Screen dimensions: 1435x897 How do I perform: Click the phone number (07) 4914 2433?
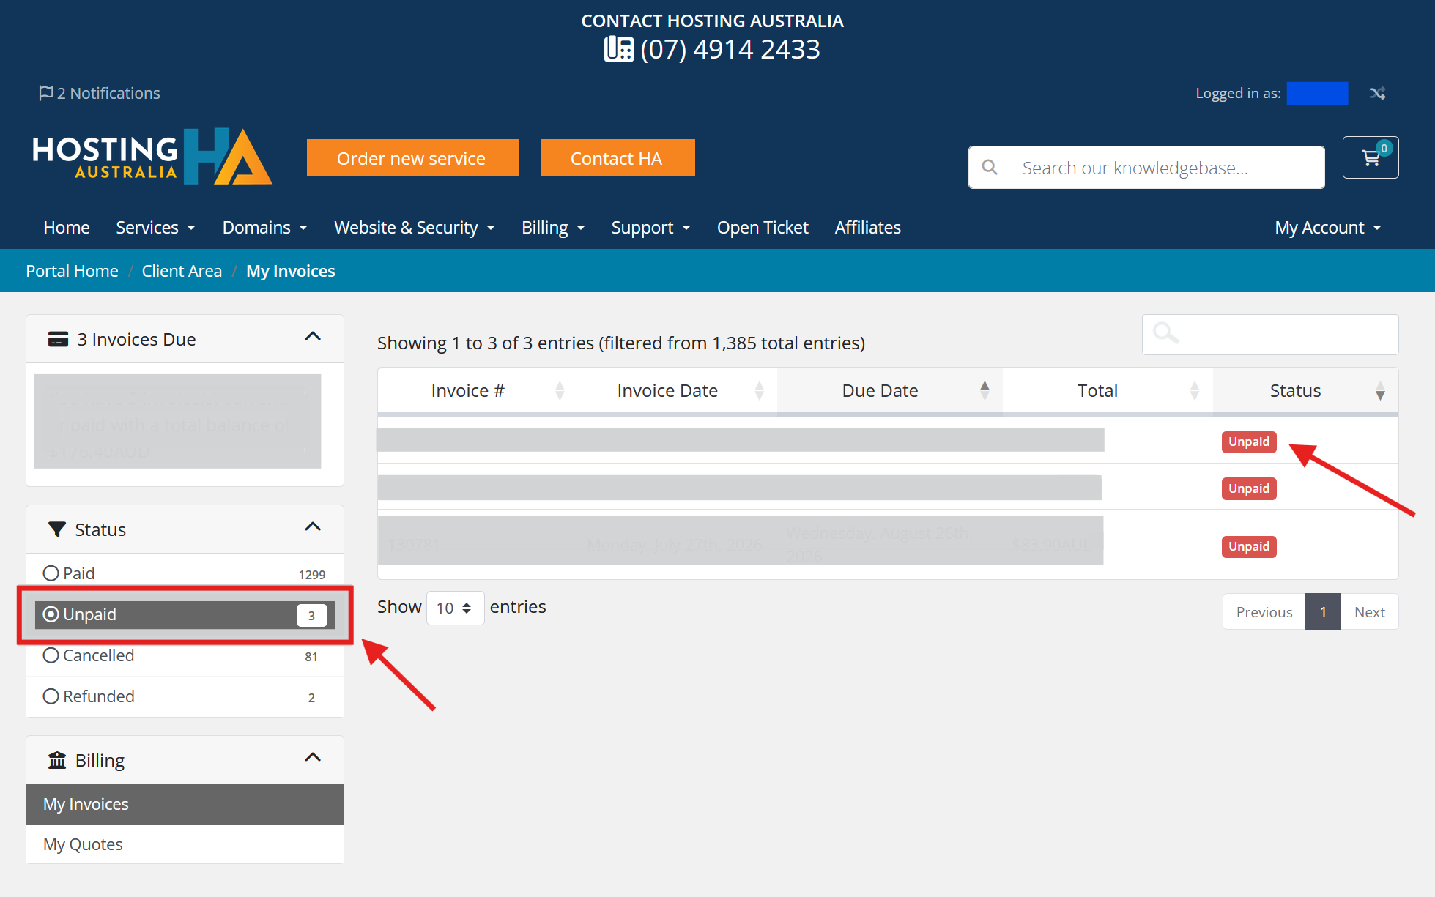click(730, 49)
